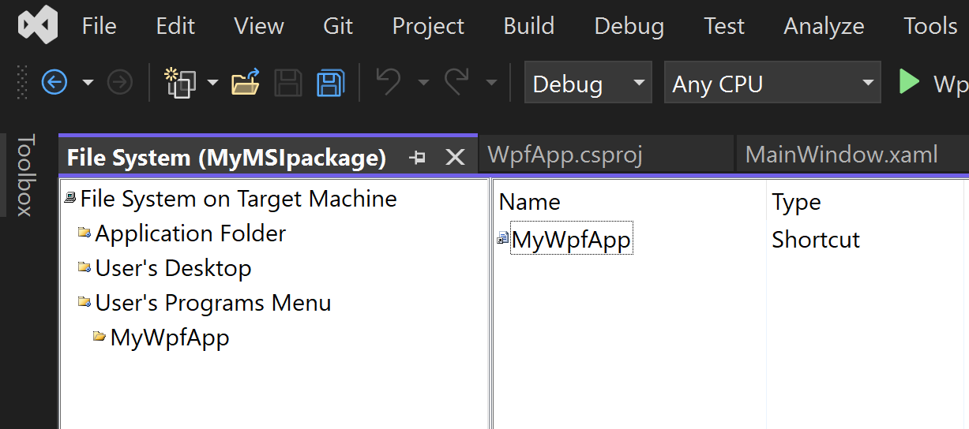The width and height of the screenshot is (969, 429).
Task: Click the Undo arrow icon
Action: 388,82
